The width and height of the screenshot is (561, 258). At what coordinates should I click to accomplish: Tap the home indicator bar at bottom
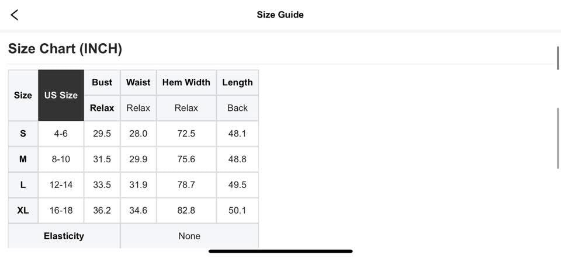tap(280, 252)
